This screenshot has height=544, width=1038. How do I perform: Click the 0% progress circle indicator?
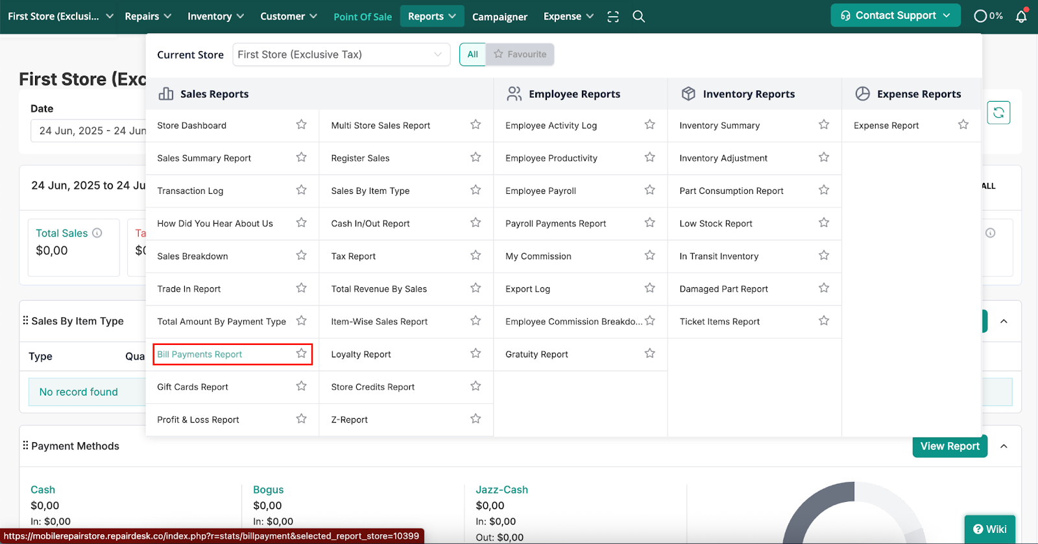(x=988, y=16)
